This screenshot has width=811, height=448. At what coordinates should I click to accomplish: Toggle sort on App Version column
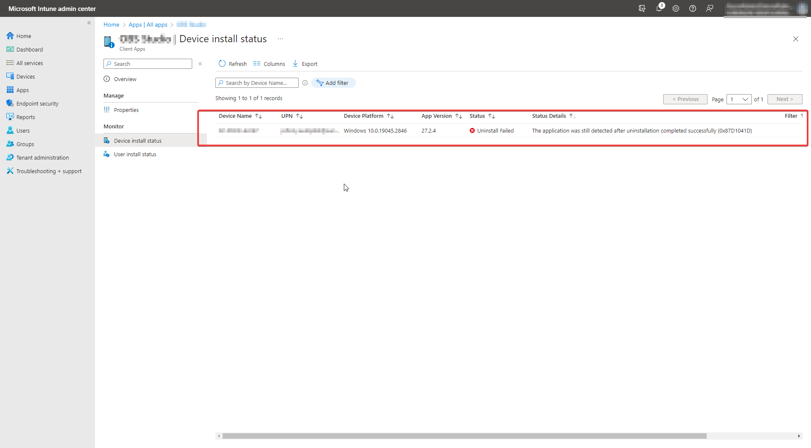[x=459, y=116]
